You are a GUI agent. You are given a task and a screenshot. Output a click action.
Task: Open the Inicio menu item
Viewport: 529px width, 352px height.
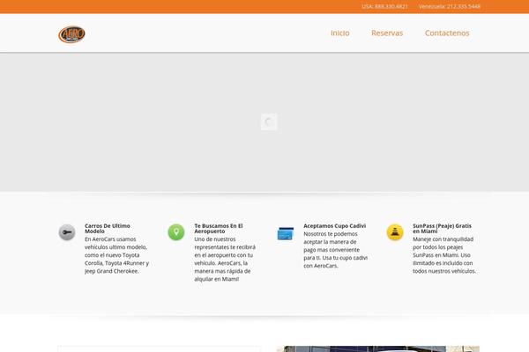[339, 33]
